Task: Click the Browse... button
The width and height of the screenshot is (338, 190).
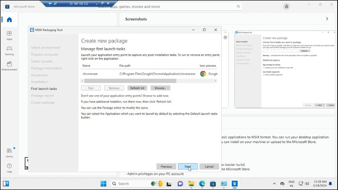Action: [160, 88]
